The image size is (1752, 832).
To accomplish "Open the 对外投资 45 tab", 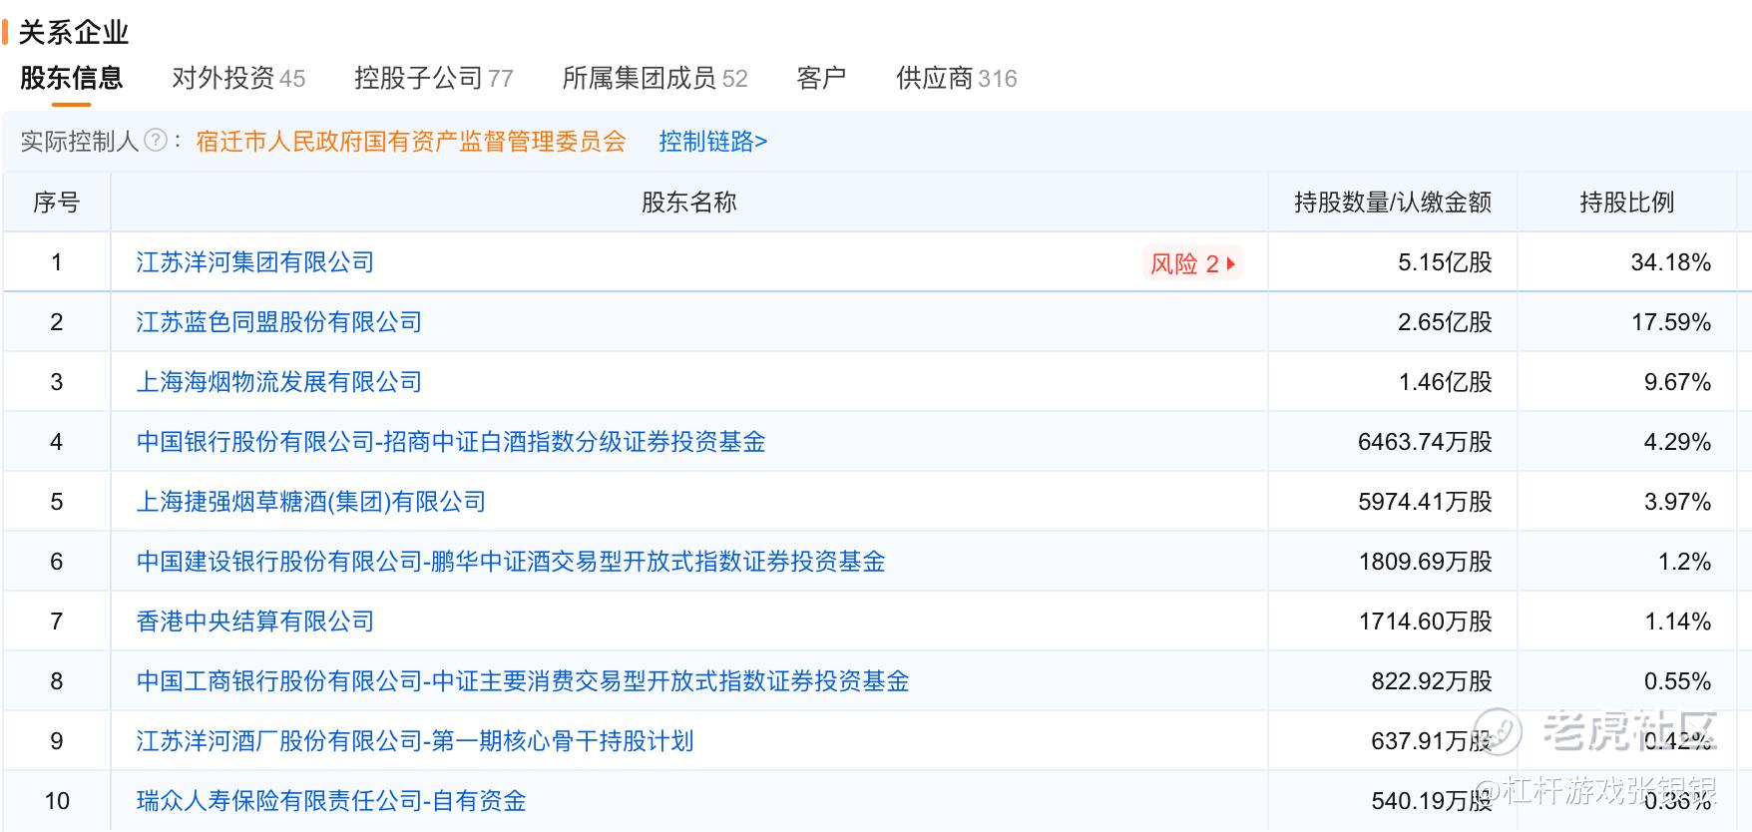I will [238, 78].
